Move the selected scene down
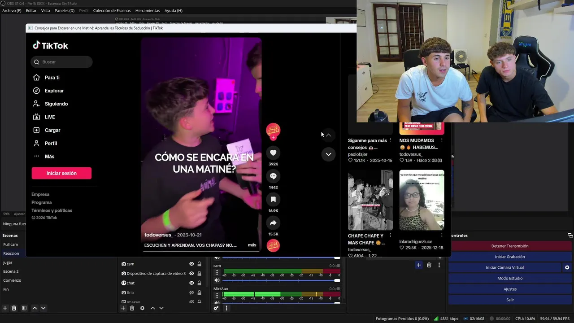Screen dimensions: 574x323 [x=43, y=308]
